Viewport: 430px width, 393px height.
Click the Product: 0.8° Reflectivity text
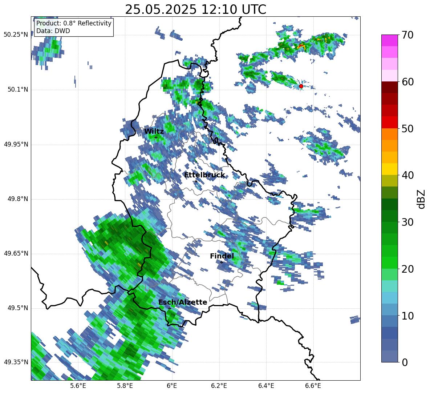coord(74,23)
